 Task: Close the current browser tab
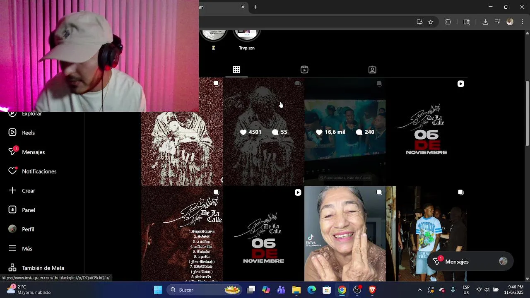(243, 7)
